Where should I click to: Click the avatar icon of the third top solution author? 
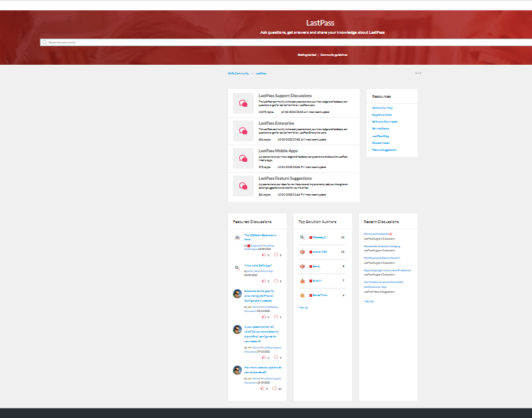click(303, 267)
